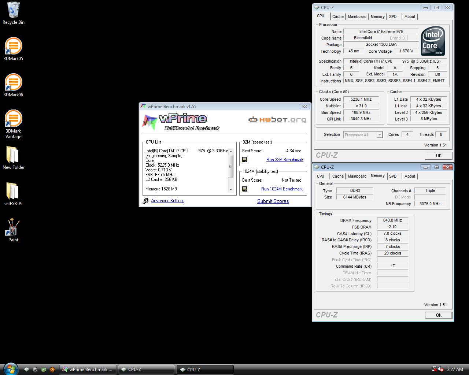469x375 pixels.
Task: Click the CPU List scrollbar thumb
Action: pyautogui.click(x=231, y=166)
